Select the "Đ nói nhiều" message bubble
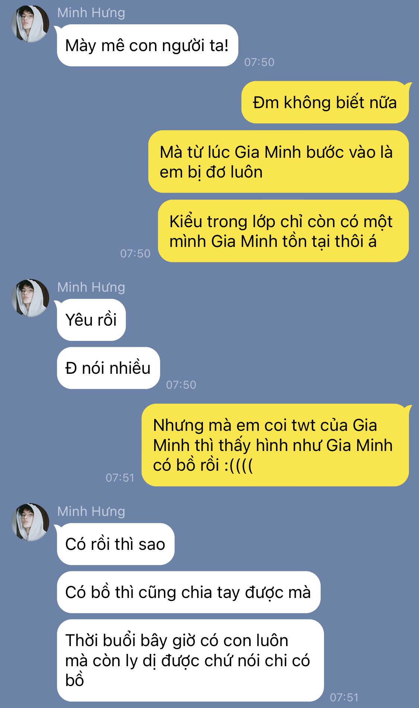This screenshot has height=708, width=419. pos(108,368)
